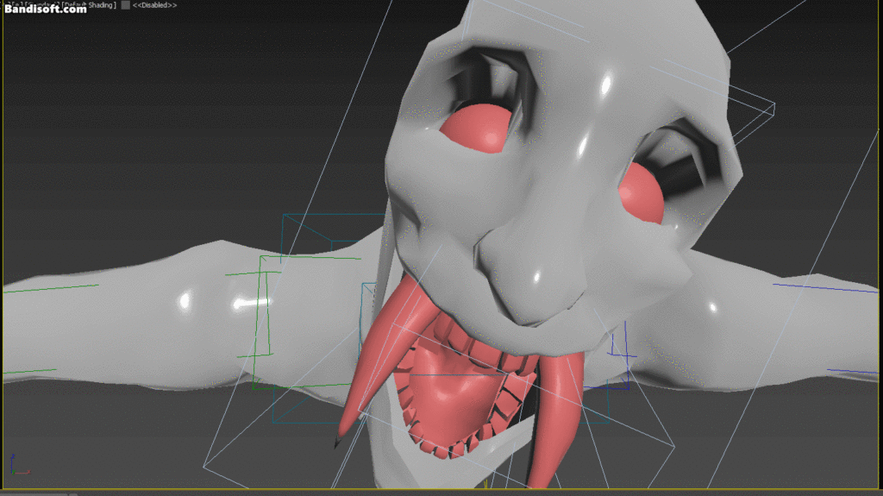
Task: Select the red eyeball on the right side
Action: [x=641, y=195]
